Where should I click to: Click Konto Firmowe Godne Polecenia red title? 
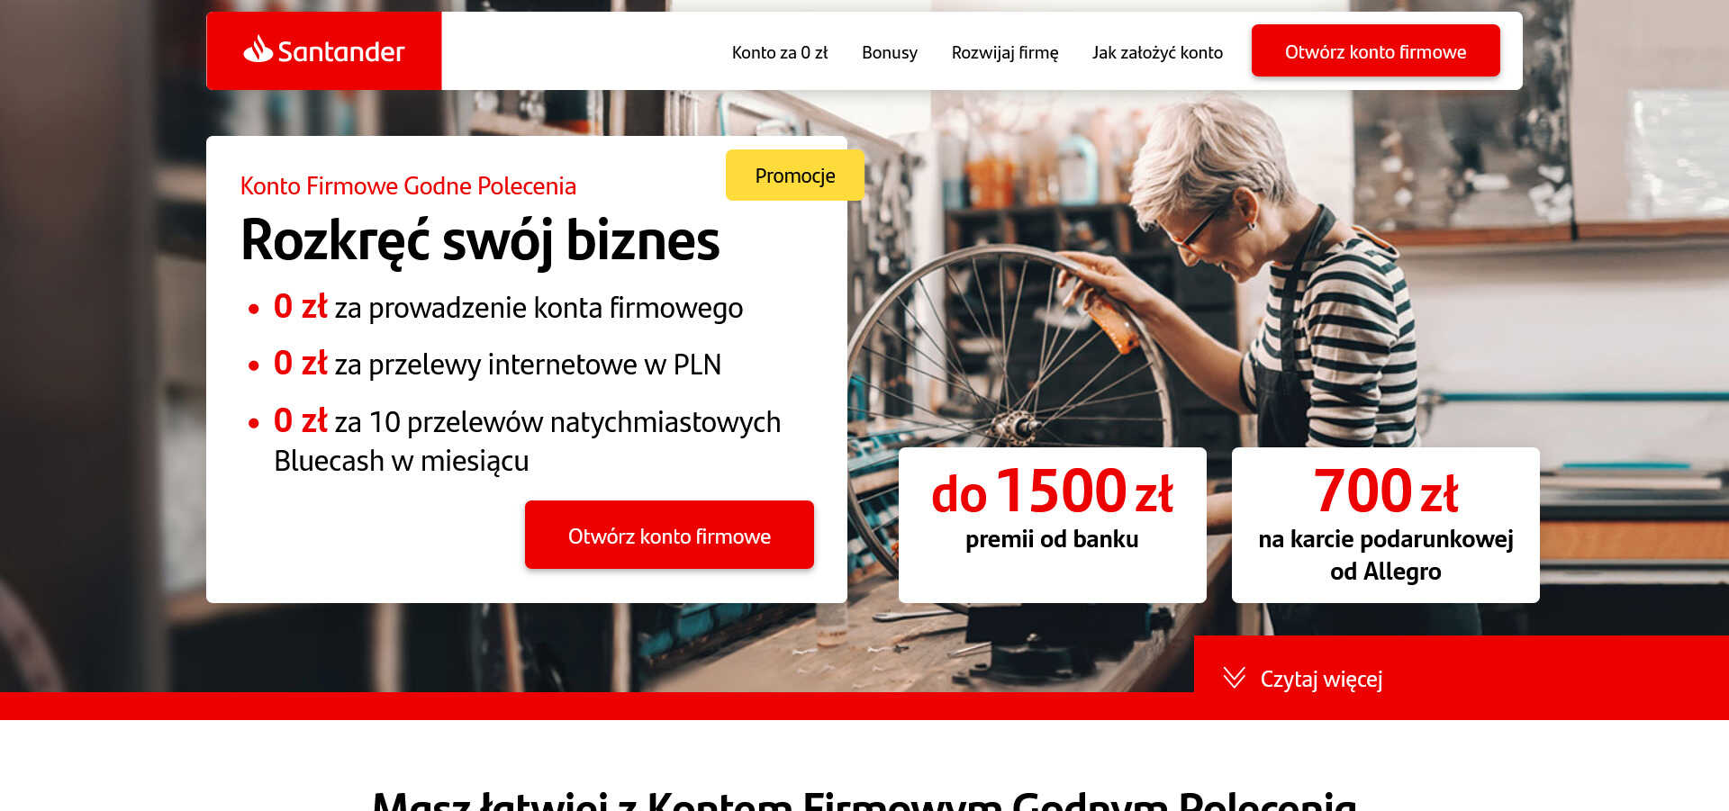point(408,185)
